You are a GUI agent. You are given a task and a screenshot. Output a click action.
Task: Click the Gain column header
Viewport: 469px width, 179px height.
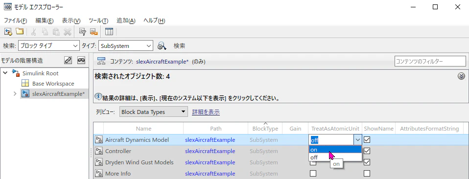[295, 129]
